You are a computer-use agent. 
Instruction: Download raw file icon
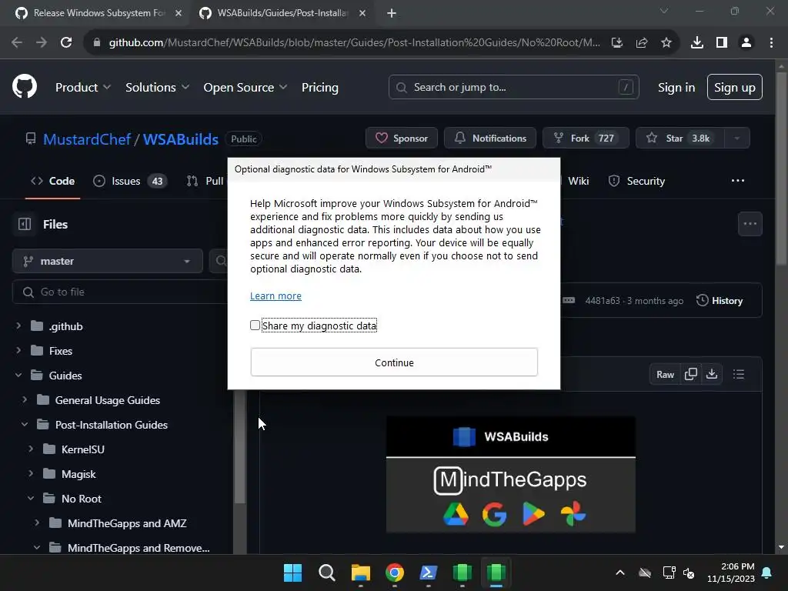tap(712, 375)
